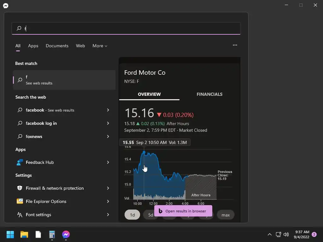Open the three-dot options menu
Viewport: 323px width, 242px height.
click(235, 45)
